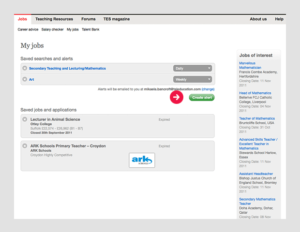
Task: Remove ARK Schools Primary Teacher saved job
Action: [x=25, y=146]
